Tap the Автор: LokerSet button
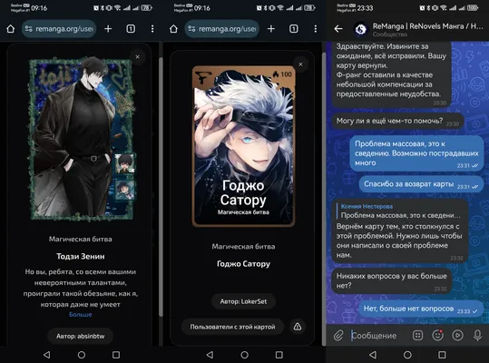Image resolution: width=489 pixels, height=363 pixels. click(x=243, y=301)
